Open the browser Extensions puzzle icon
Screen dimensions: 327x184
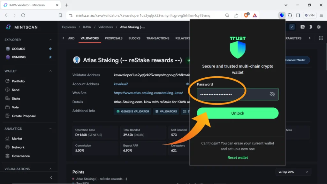(x=290, y=15)
